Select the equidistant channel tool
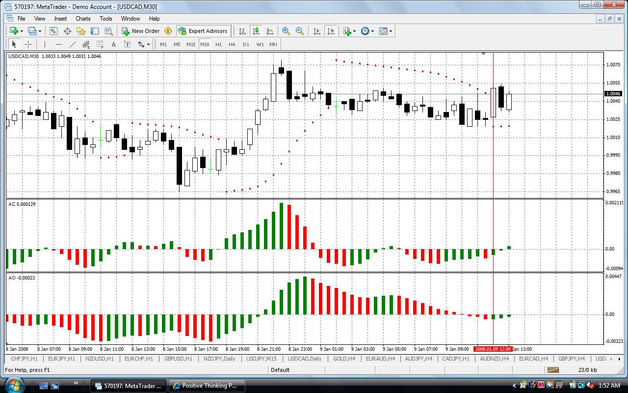The width and height of the screenshot is (628, 393). click(x=86, y=44)
